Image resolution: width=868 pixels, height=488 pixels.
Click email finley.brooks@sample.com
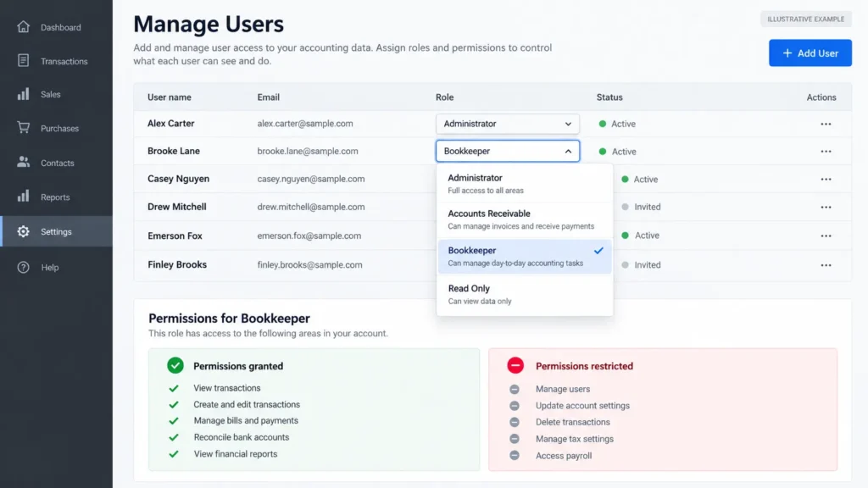(310, 264)
